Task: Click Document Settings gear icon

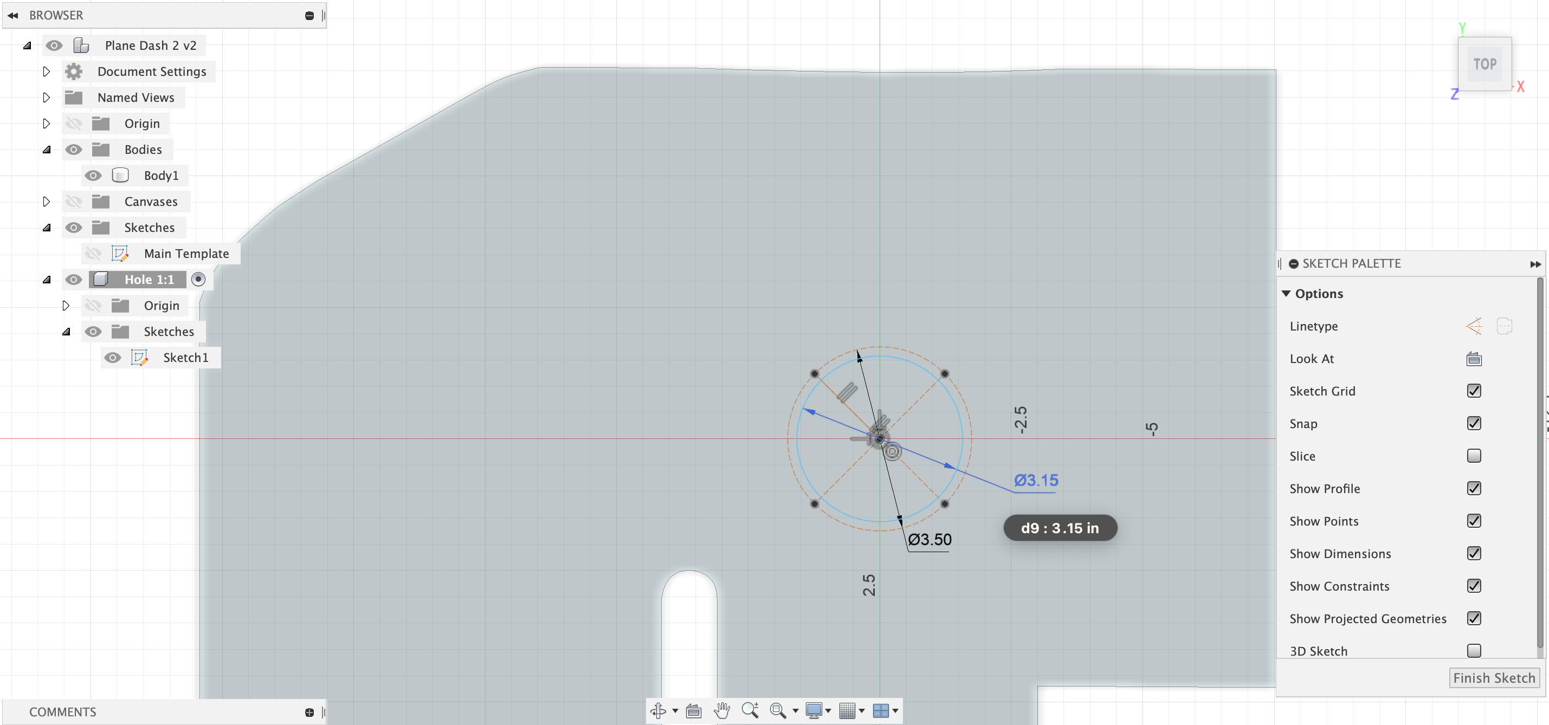Action: point(73,72)
